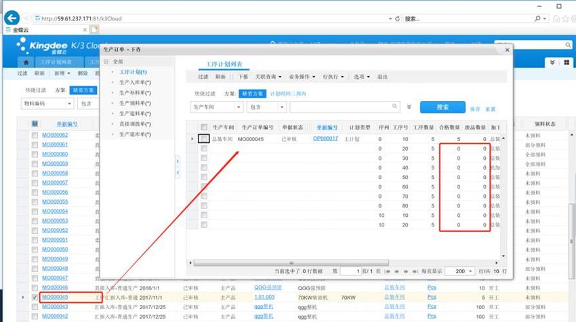Click the 下推 toolbar button in dialog
The height and width of the screenshot is (322, 576).
tap(243, 77)
